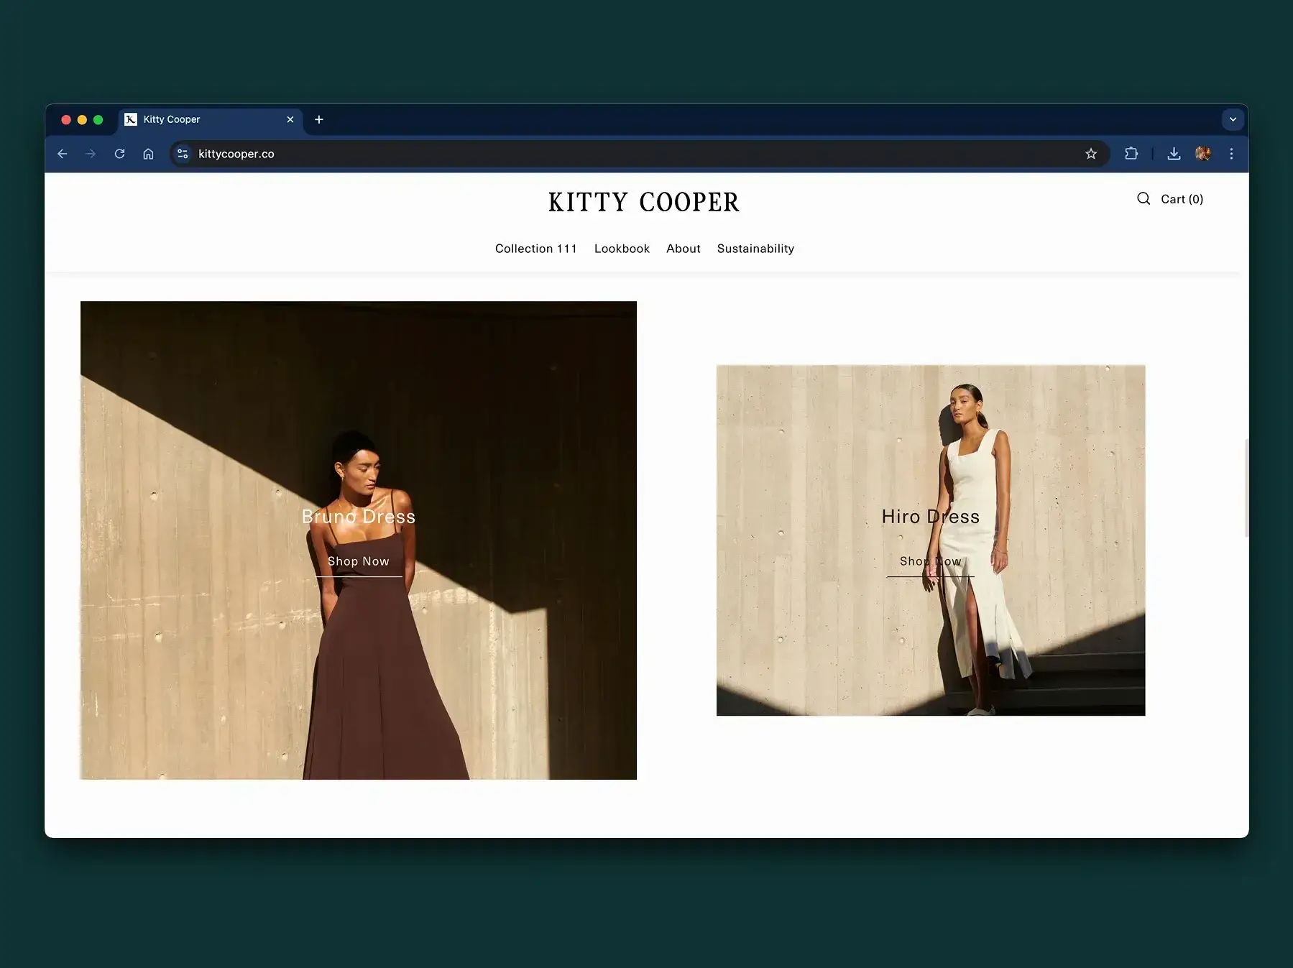
Task: Open Cart (0)
Action: click(1182, 199)
